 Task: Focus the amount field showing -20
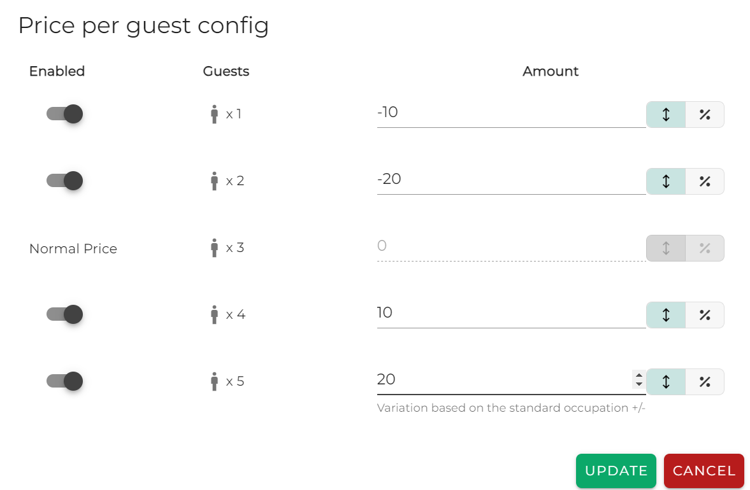click(x=511, y=181)
